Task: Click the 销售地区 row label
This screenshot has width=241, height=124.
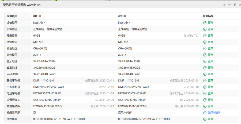Action: [12, 48]
